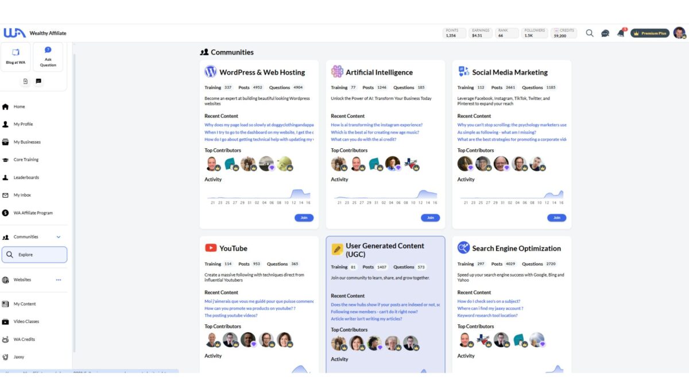Click the My Profile person icon

coord(6,124)
